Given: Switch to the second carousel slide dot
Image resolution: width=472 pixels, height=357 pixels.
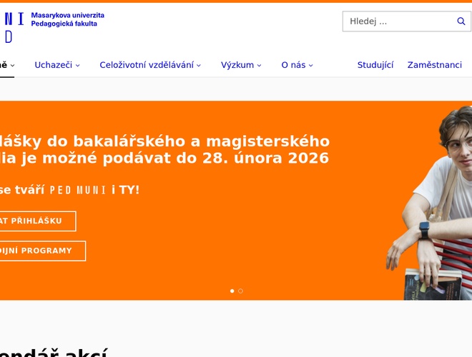Looking at the screenshot, I should [240, 291].
